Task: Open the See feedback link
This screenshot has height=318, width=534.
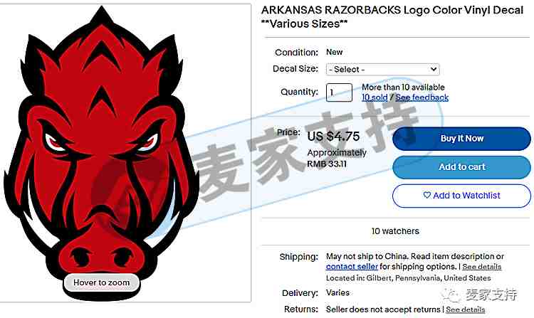Action: point(422,97)
